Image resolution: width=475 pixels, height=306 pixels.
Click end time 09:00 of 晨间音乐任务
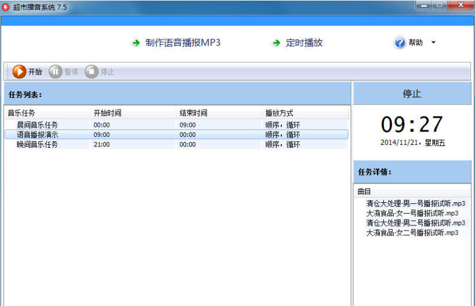point(187,125)
